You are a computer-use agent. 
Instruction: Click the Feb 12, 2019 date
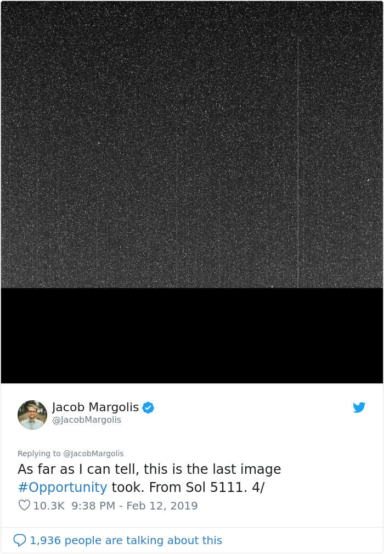pos(162,506)
